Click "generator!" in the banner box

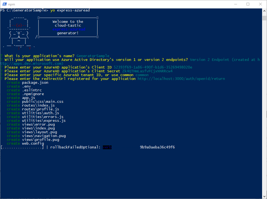68,33
